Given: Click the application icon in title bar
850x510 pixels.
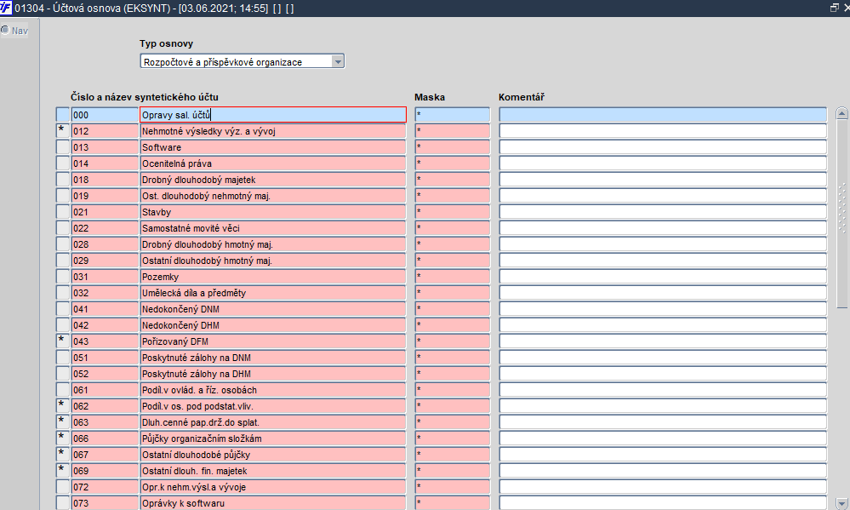Looking at the screenshot, I should tap(5, 9).
